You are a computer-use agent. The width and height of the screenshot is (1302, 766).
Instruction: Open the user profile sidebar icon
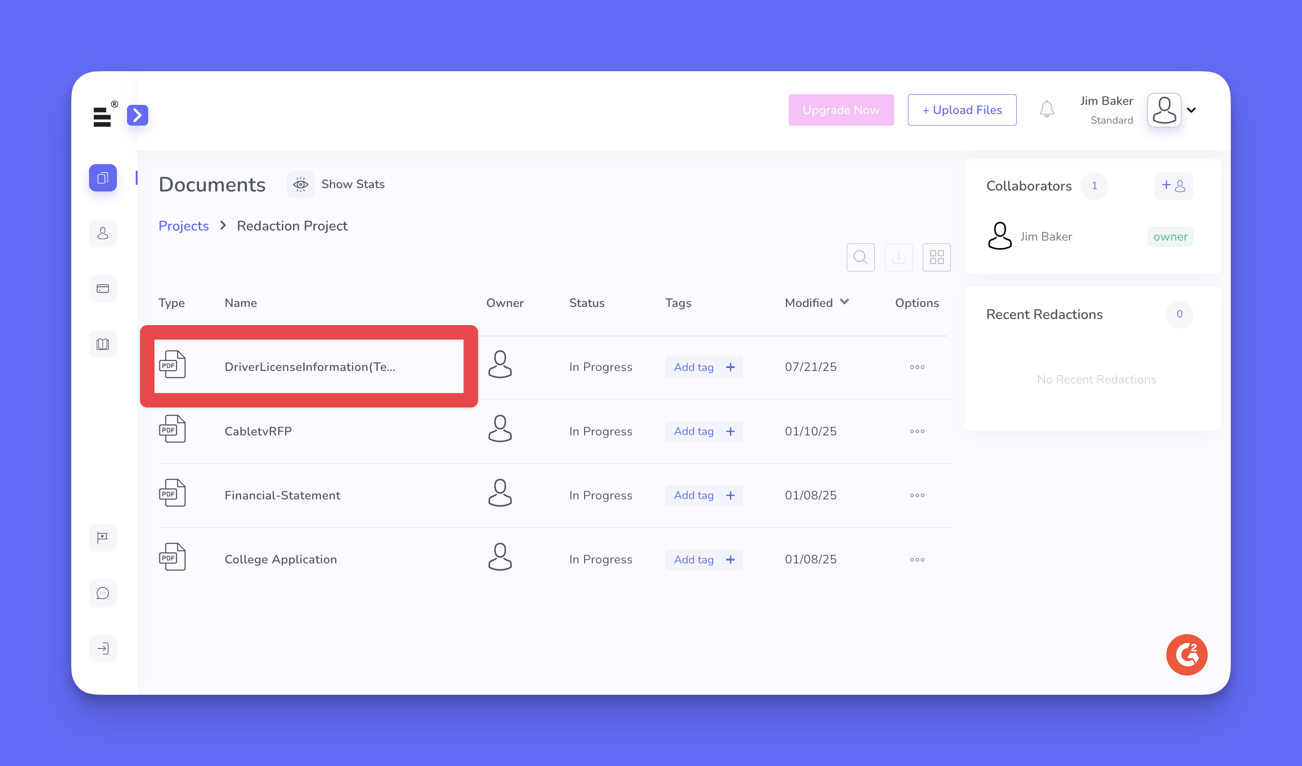[103, 233]
